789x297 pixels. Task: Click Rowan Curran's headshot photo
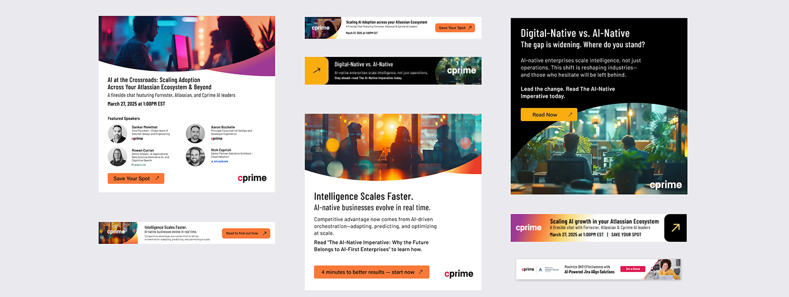(117, 157)
